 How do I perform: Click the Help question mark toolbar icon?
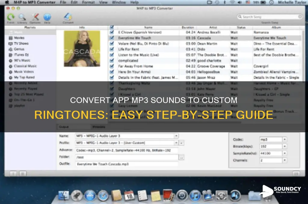47,17
